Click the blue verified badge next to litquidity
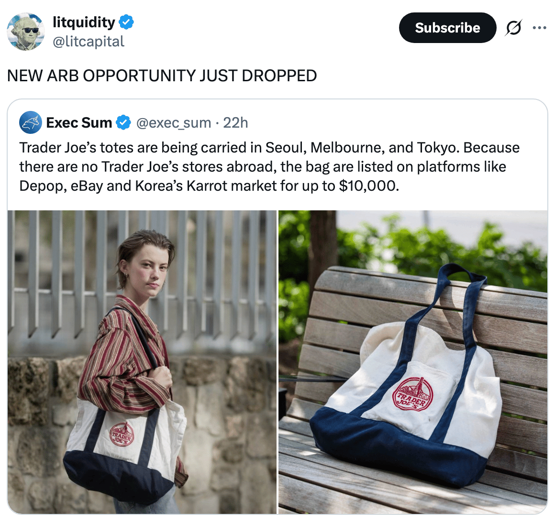555x523 pixels. tap(126, 22)
